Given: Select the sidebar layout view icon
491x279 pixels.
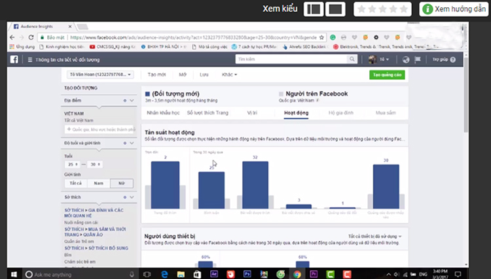Looking at the screenshot, I should click(x=314, y=9).
